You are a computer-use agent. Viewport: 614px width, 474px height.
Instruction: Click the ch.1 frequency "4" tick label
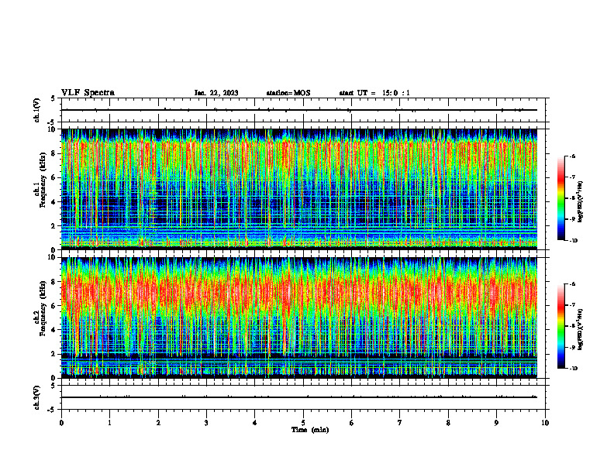pos(54,202)
